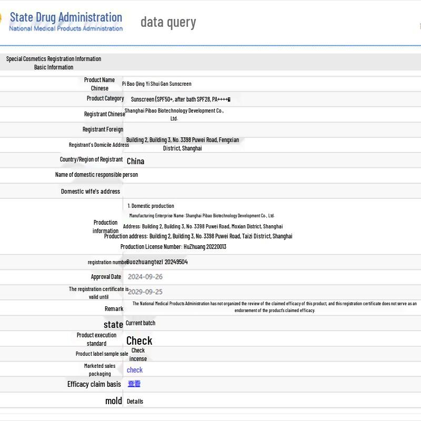Open the mold Details link

coord(135,401)
